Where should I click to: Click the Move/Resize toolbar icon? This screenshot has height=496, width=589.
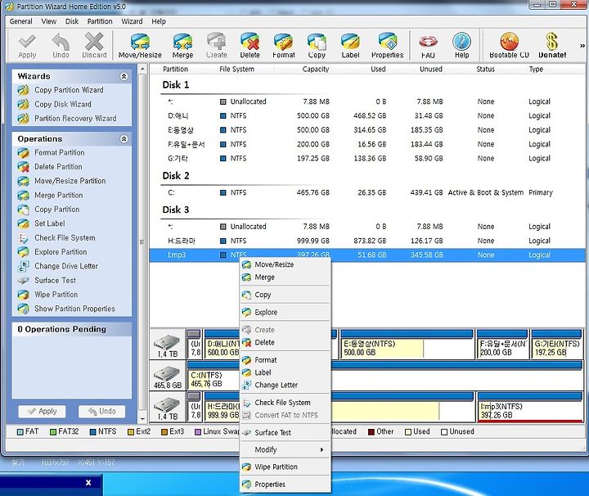pyautogui.click(x=140, y=46)
